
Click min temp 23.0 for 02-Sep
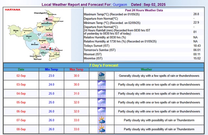(51, 76)
